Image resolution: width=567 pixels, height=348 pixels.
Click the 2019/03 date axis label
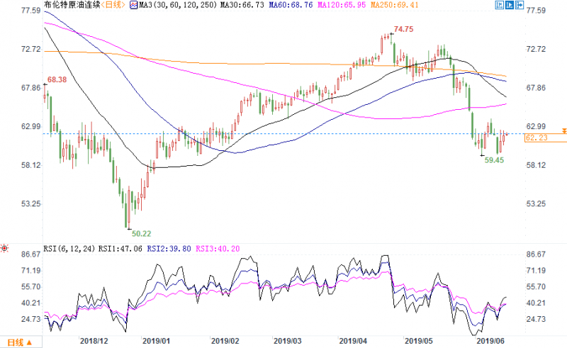288,341
